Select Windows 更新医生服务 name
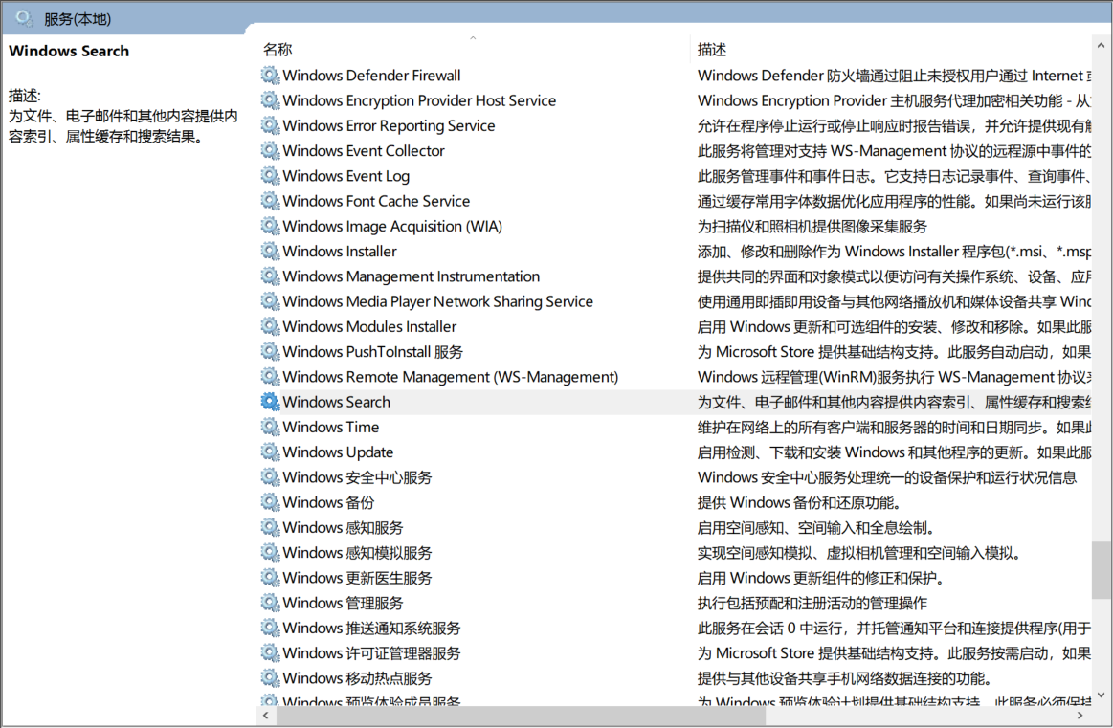Viewport: 1113px width, 728px height. click(x=357, y=578)
